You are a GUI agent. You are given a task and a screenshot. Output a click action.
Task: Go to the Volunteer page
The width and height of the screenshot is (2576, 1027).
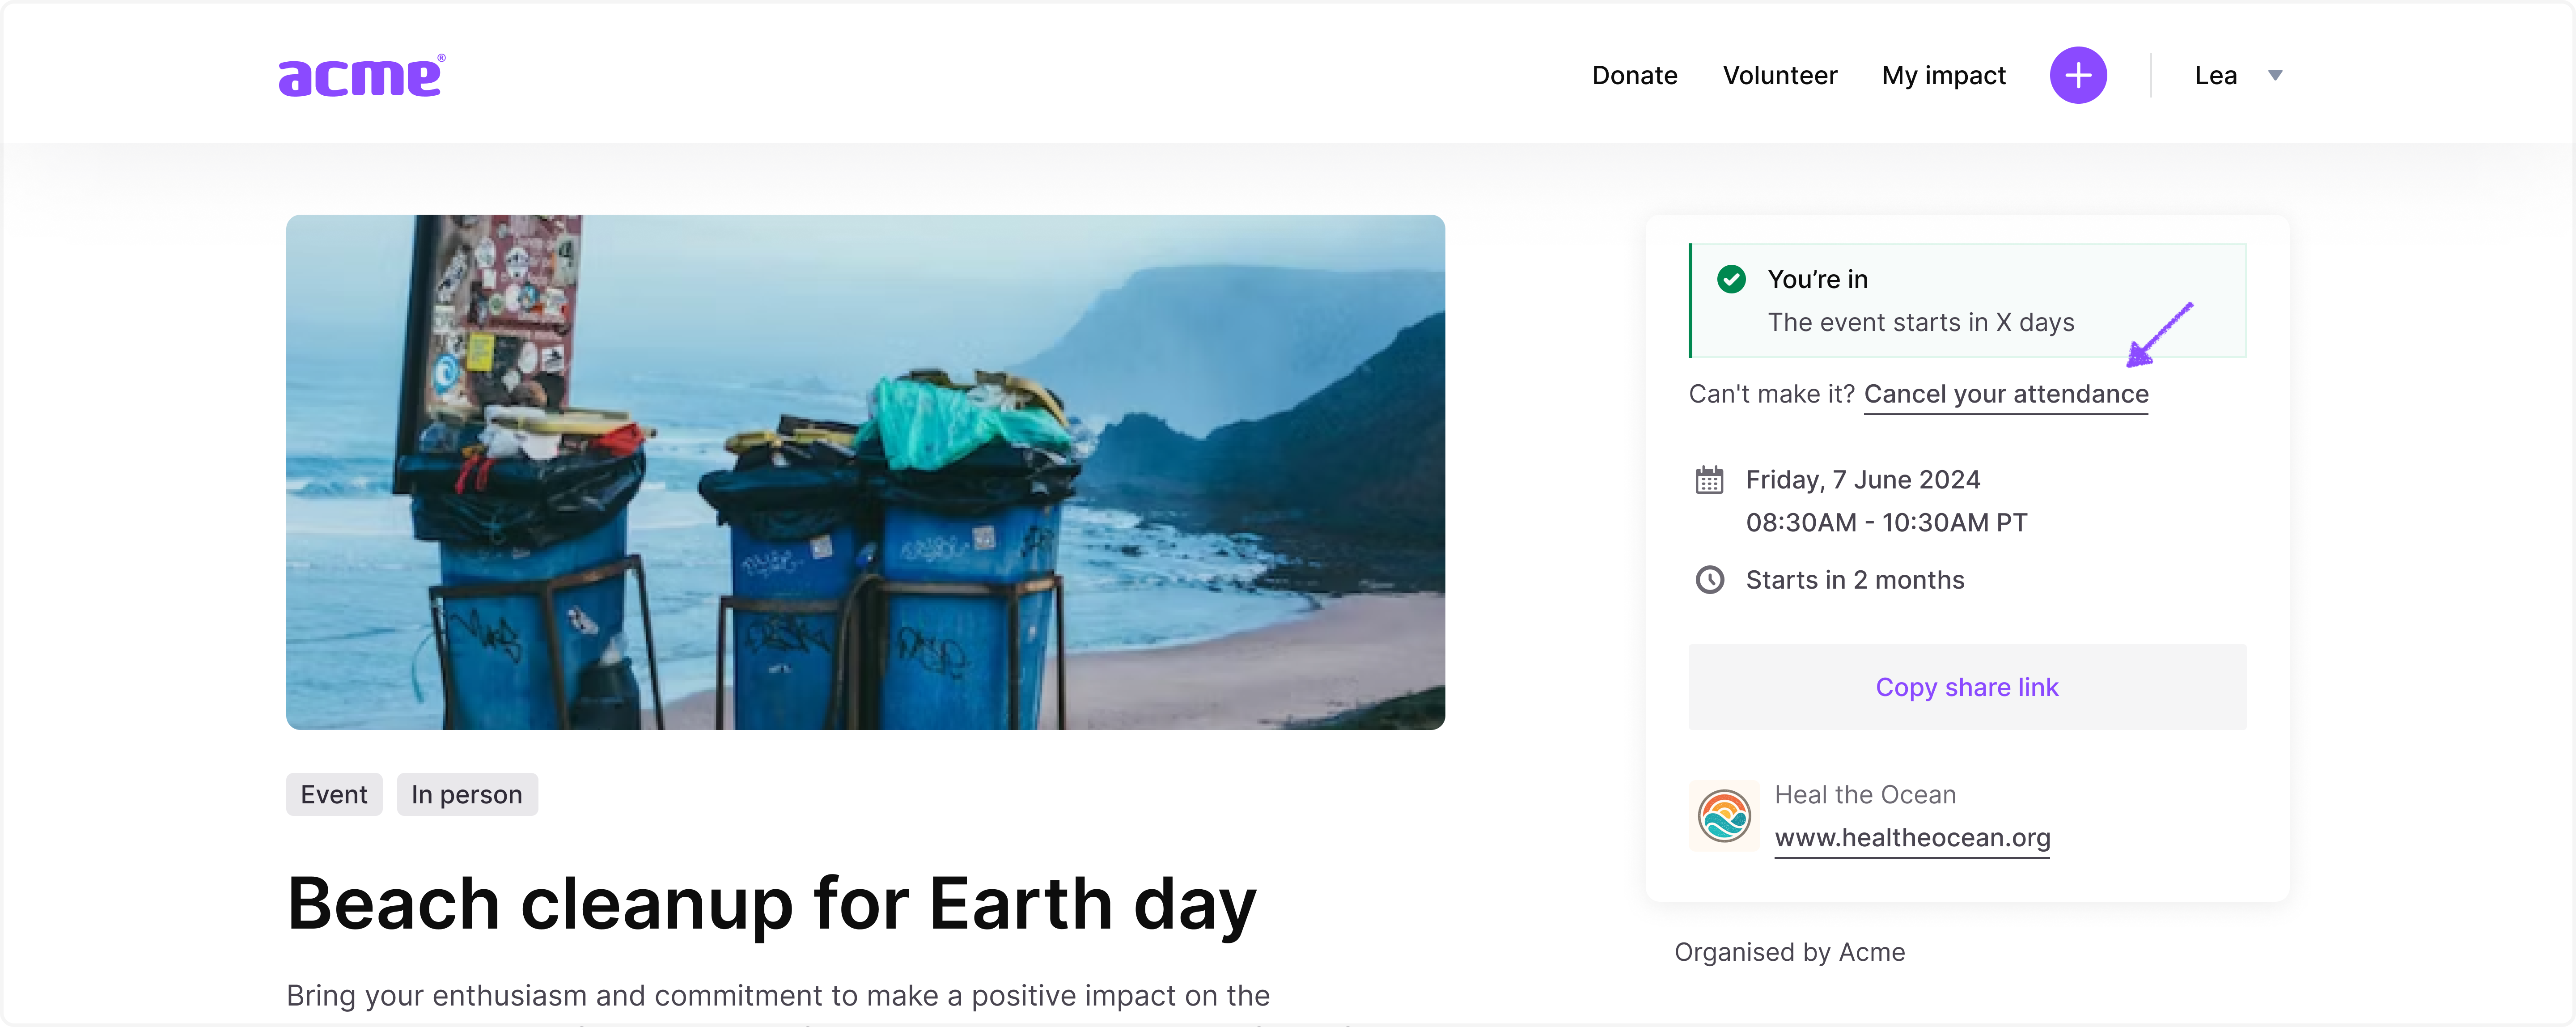pyautogui.click(x=1779, y=75)
